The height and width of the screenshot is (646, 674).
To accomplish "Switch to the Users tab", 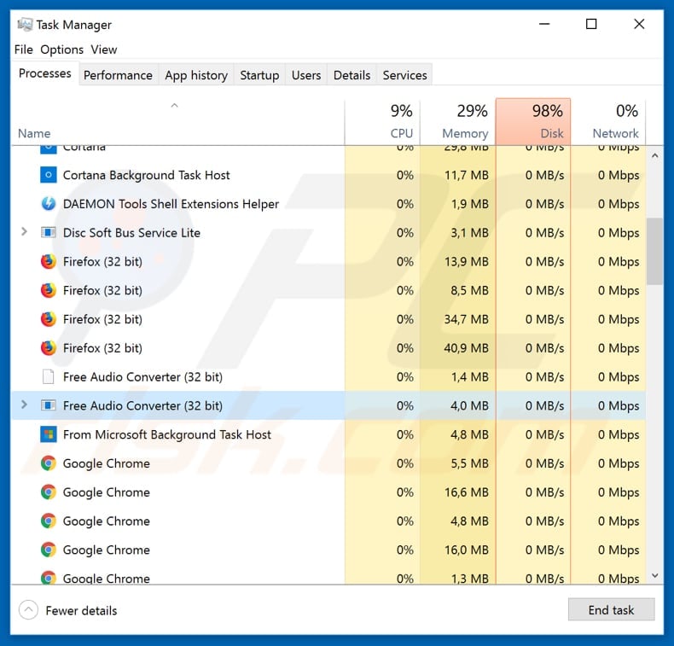I will 306,75.
